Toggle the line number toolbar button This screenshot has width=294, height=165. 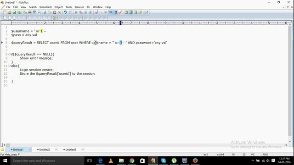click(115, 12)
